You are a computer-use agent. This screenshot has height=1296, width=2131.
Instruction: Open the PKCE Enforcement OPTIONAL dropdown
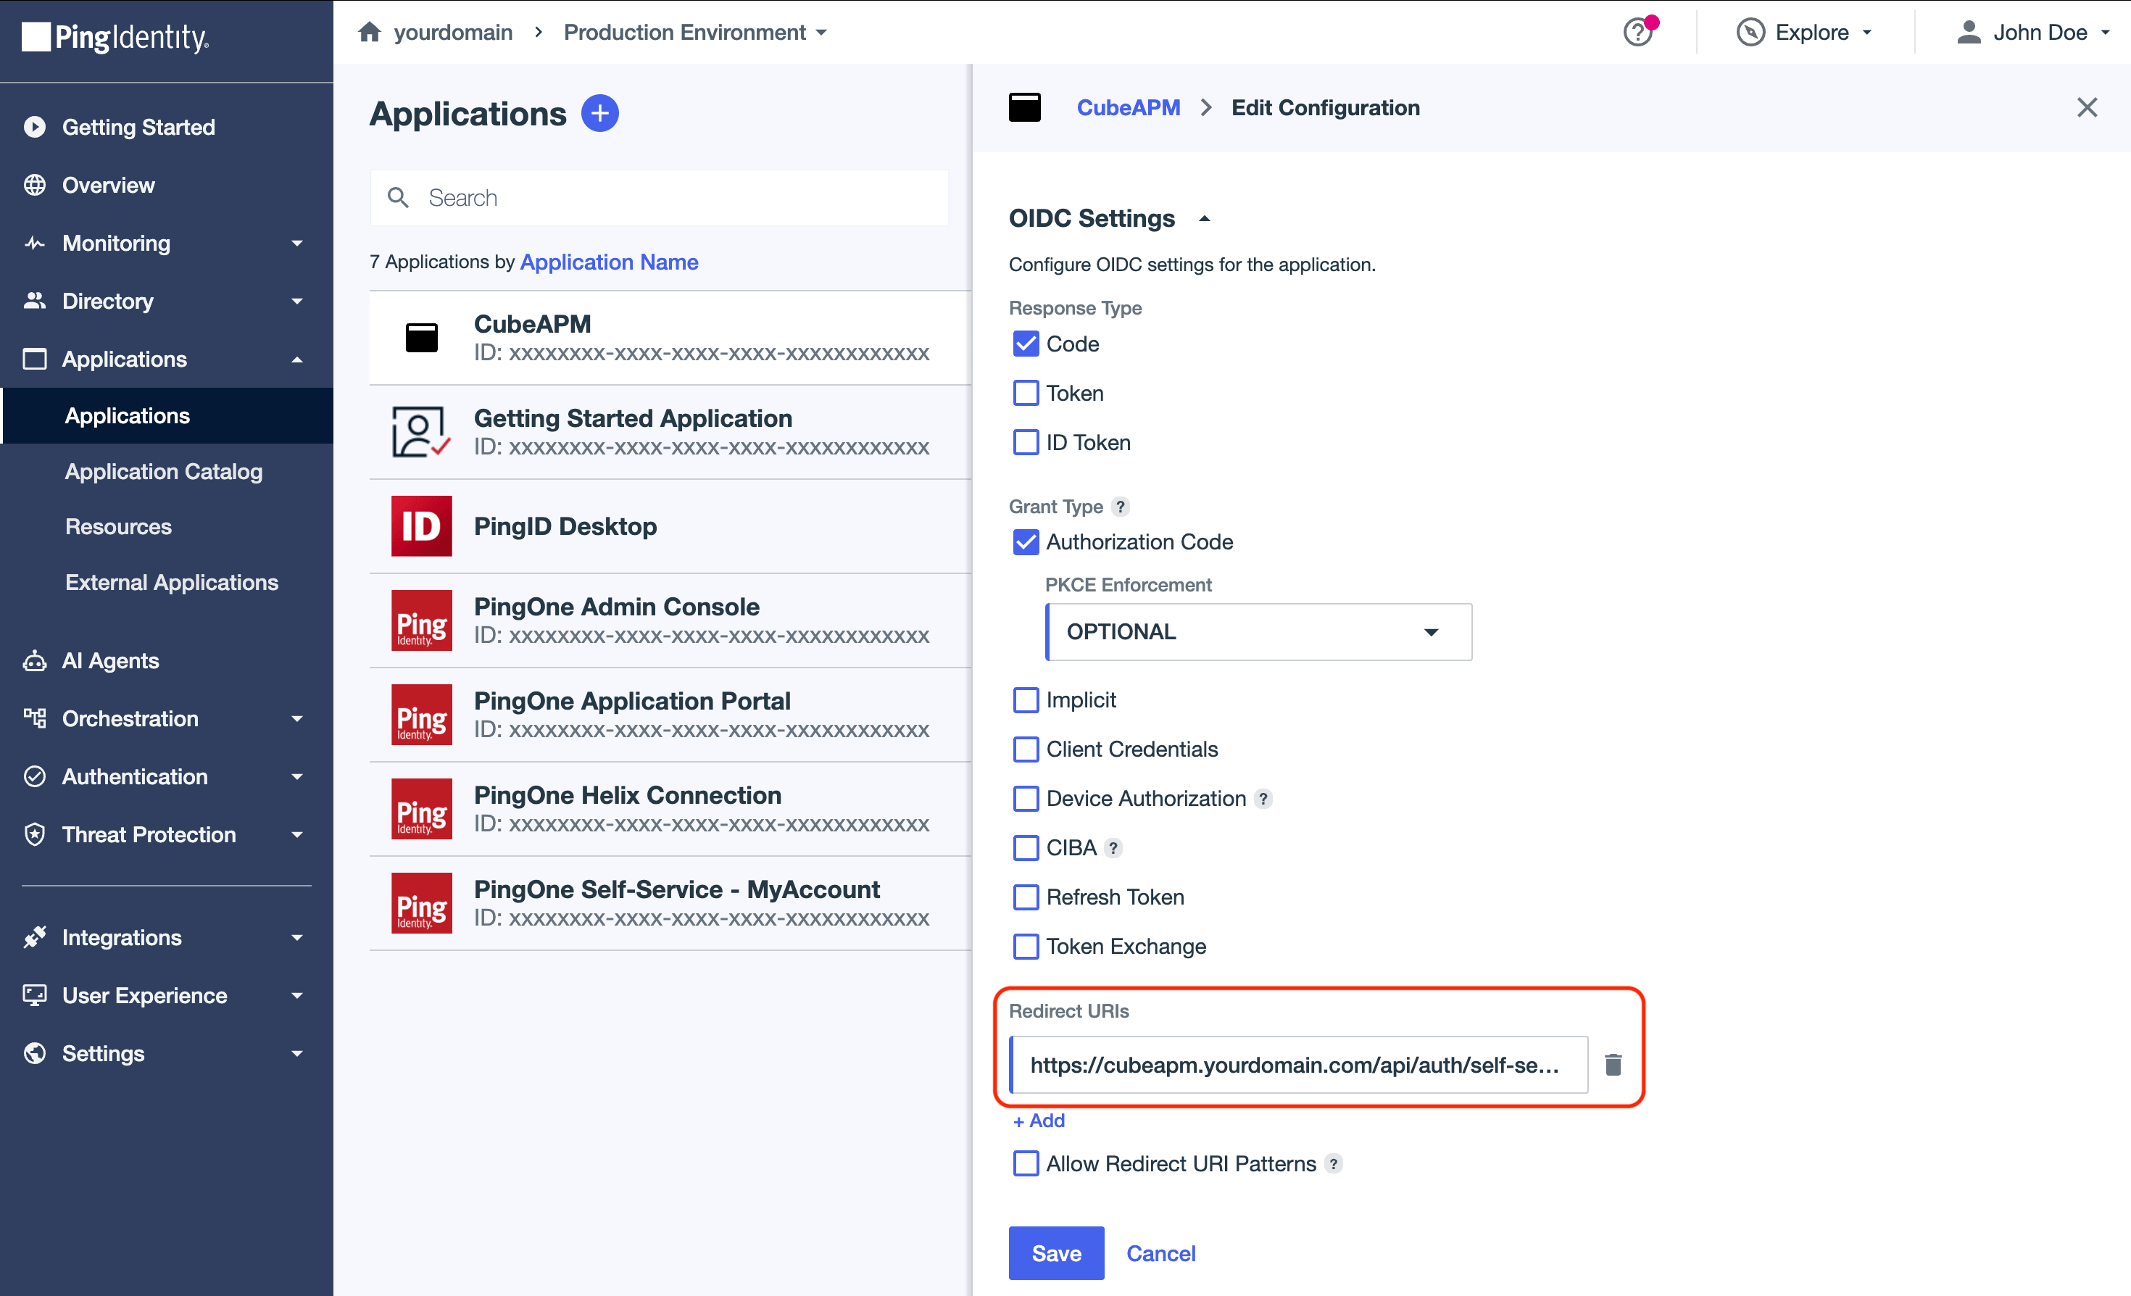pos(1258,632)
